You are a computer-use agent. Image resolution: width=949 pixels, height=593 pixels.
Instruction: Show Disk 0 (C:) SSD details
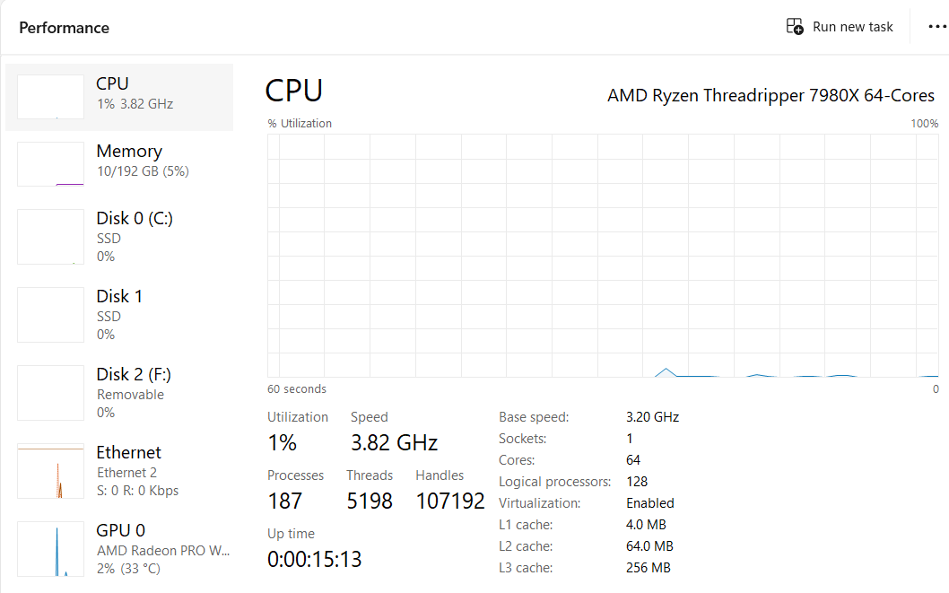(x=135, y=237)
